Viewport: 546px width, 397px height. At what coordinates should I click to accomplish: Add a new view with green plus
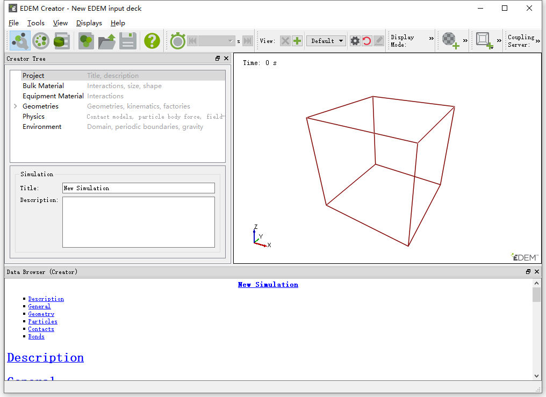tap(297, 41)
